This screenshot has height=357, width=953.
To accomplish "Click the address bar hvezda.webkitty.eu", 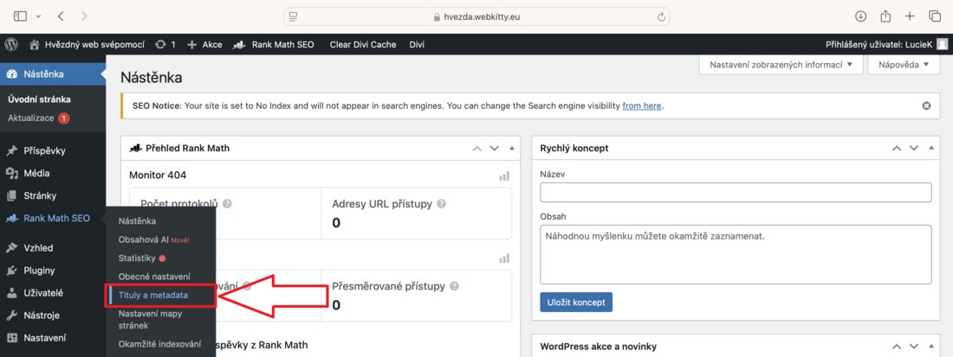I will [476, 16].
